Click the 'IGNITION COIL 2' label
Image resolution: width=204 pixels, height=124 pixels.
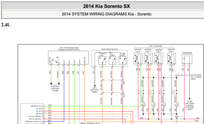tap(138, 51)
